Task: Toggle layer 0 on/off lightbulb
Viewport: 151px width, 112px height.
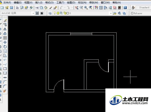Action: point(55,13)
